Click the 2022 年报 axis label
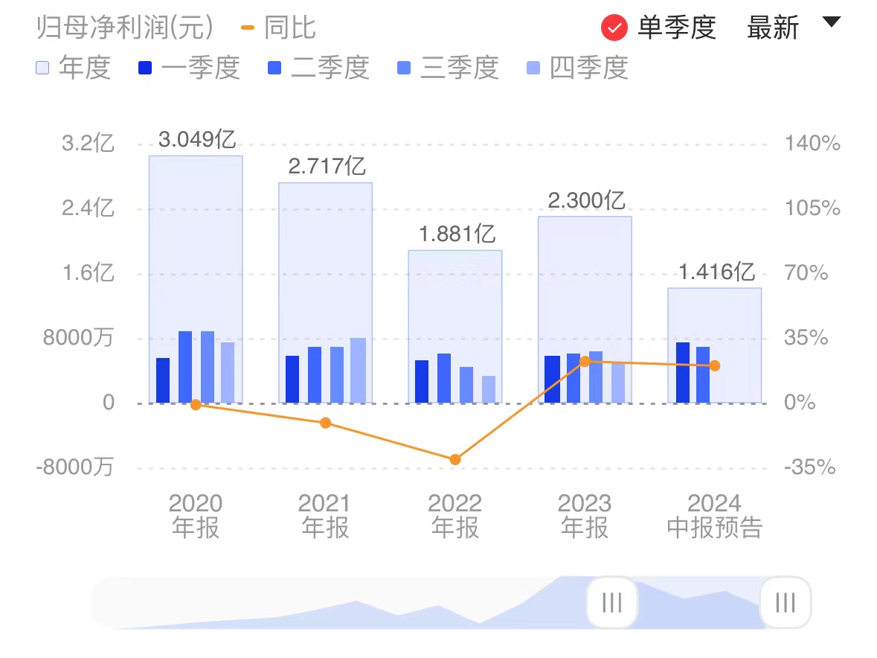Viewport: 877px width, 658px height. (x=455, y=515)
